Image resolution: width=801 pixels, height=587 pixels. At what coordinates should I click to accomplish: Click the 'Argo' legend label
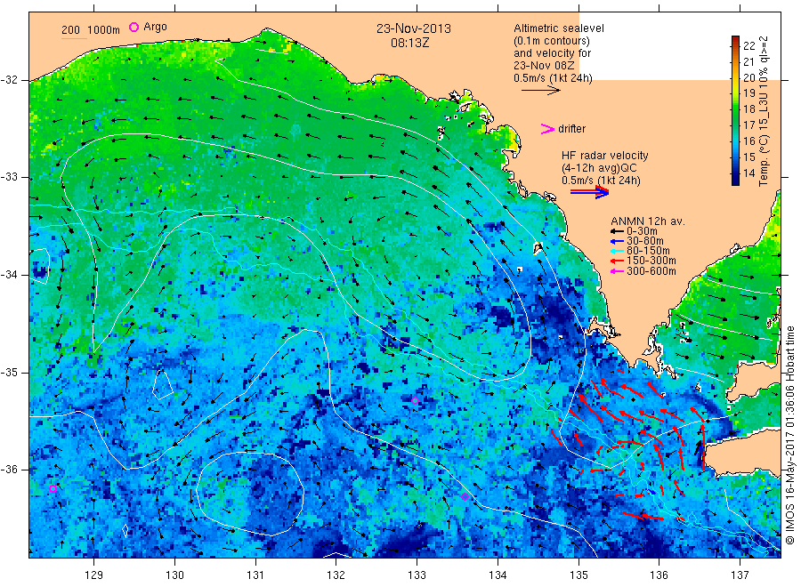point(155,27)
